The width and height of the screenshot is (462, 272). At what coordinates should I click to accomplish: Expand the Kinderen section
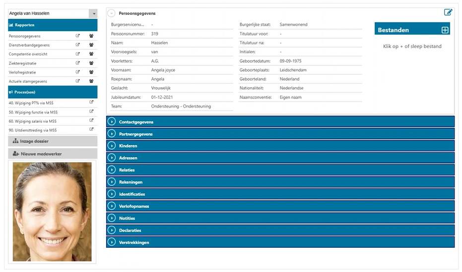112,146
